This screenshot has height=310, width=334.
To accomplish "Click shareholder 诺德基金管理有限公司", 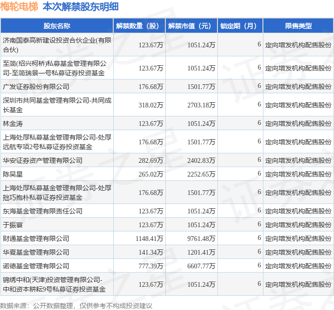I will point(36,266).
